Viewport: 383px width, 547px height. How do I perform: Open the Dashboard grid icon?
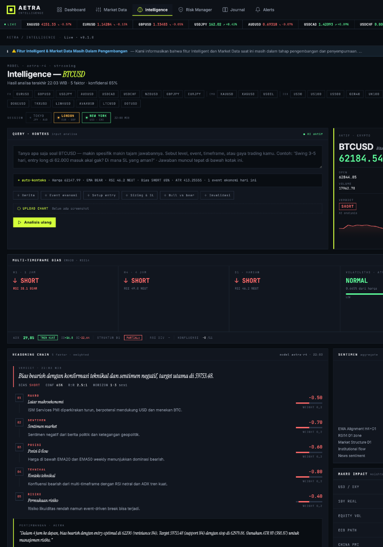59,10
